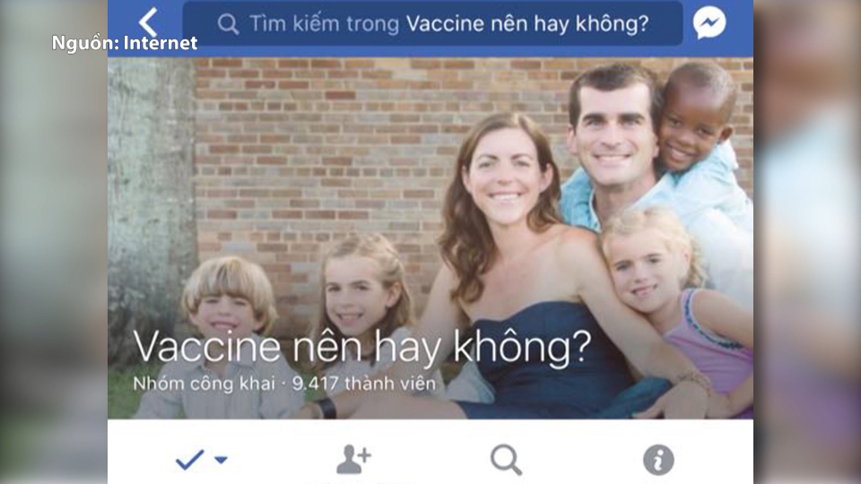Viewport: 861px width, 484px height.
Task: Click the 'Nguồn: Internet' watermark
Action: (x=125, y=43)
